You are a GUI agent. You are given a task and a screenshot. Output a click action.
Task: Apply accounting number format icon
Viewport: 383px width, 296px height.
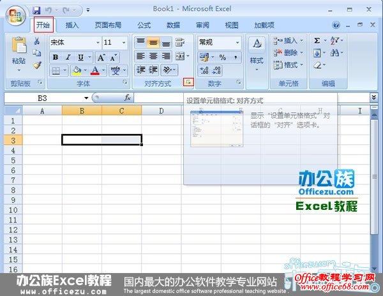point(204,57)
